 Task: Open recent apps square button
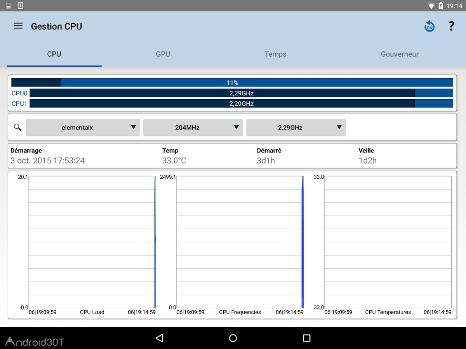click(x=307, y=338)
